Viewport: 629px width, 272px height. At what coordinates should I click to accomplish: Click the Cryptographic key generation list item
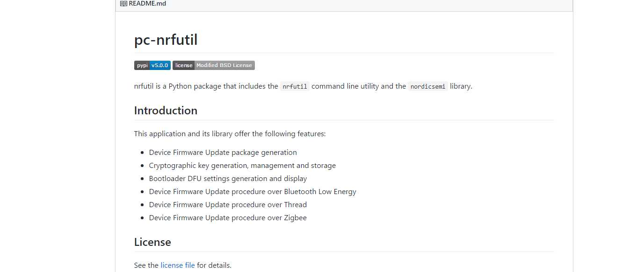[242, 166]
